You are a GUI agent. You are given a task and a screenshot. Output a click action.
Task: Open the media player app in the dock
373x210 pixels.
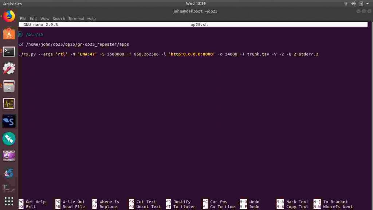point(9,156)
